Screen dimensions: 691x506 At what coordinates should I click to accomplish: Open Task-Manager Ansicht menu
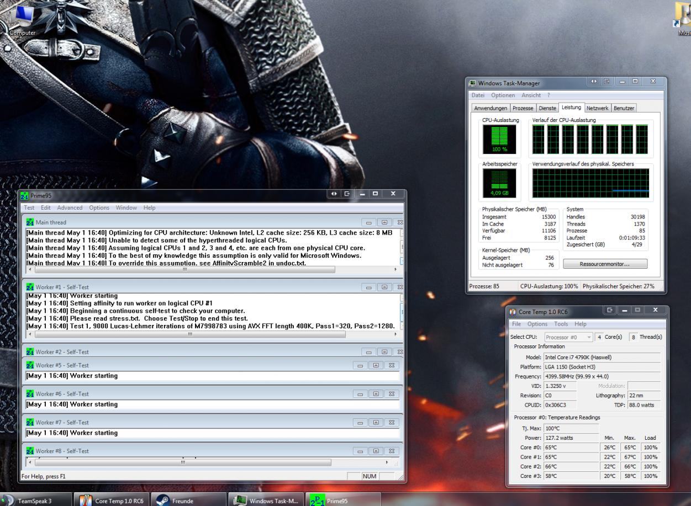click(532, 95)
